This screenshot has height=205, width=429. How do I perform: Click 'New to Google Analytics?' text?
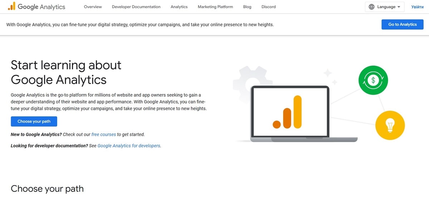(36, 135)
